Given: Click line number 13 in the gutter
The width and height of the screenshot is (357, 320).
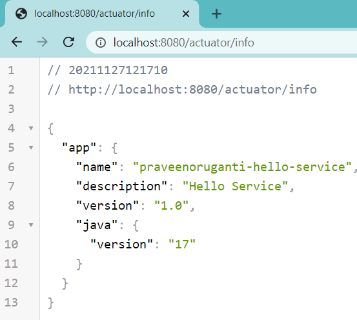Looking at the screenshot, I should pos(11,303).
